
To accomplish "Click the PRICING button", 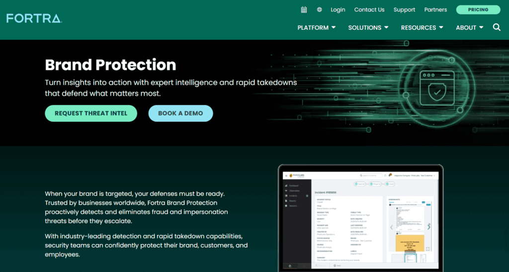I will pyautogui.click(x=478, y=10).
